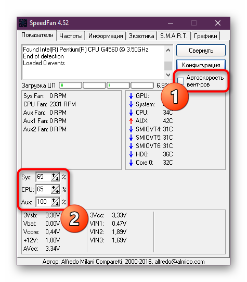Screen dimensions: 247x282
Task: Click the red up arrow beside AUX
Action: pos(131,121)
